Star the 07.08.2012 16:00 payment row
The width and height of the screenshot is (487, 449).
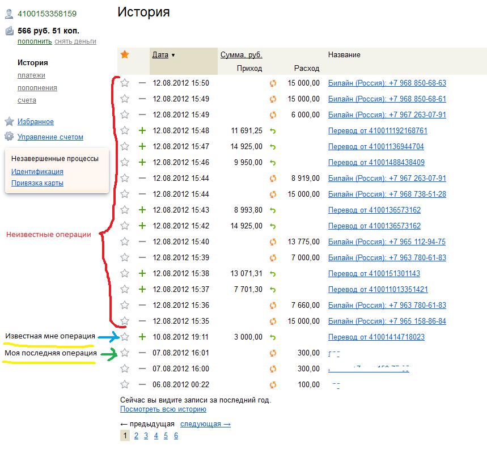click(x=125, y=368)
